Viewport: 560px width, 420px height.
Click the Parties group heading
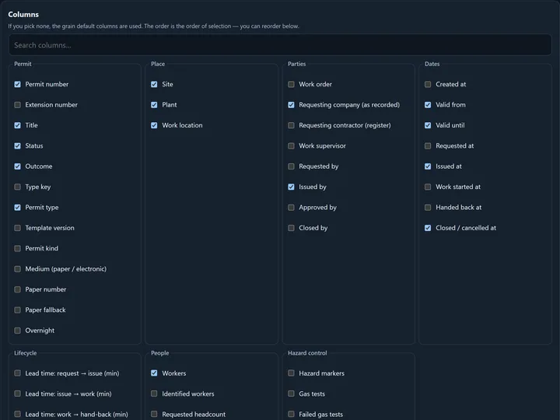coord(297,64)
